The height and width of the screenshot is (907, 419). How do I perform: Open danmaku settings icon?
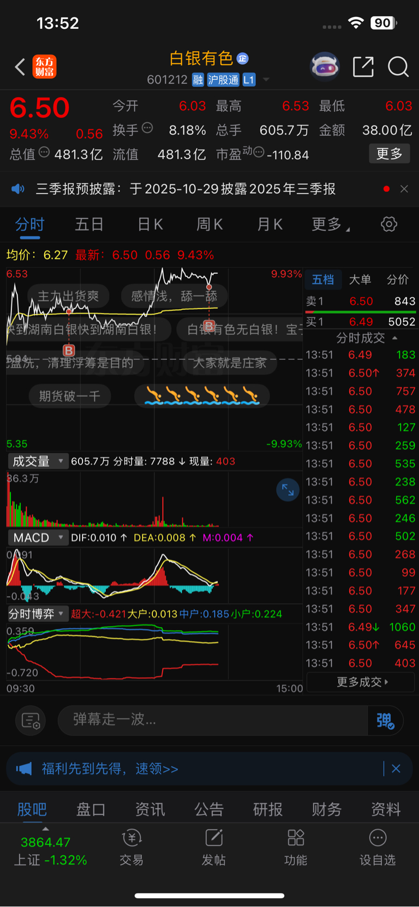(31, 720)
